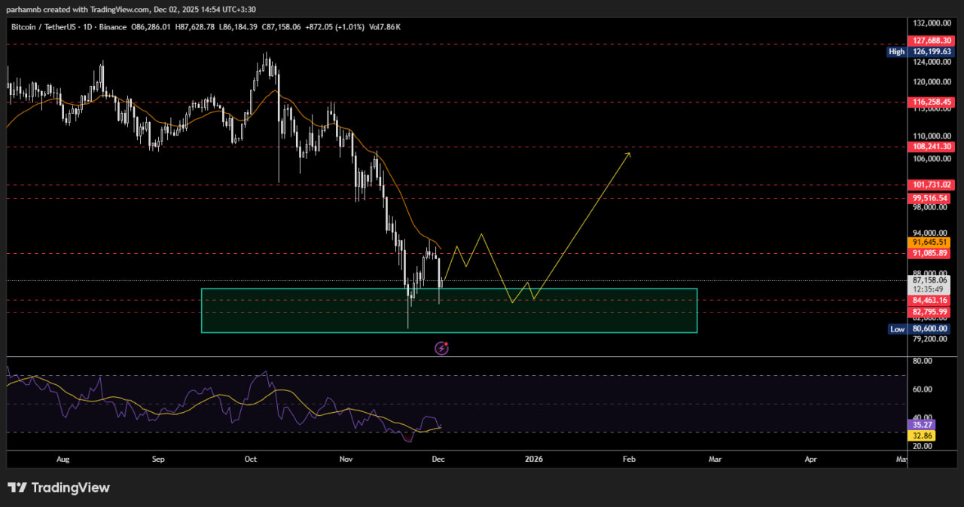Click the red 101,731.02 level label
The height and width of the screenshot is (507, 964).
[932, 185]
